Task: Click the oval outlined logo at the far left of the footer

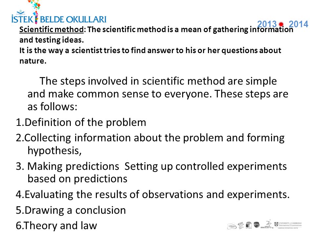Action: tap(232, 226)
